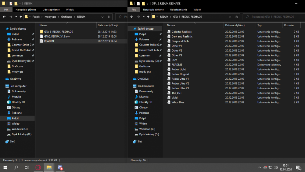This screenshot has width=305, height=172.
Task: Open Obiekty 3D in REDUX window sidebar
Action: pos(18,102)
